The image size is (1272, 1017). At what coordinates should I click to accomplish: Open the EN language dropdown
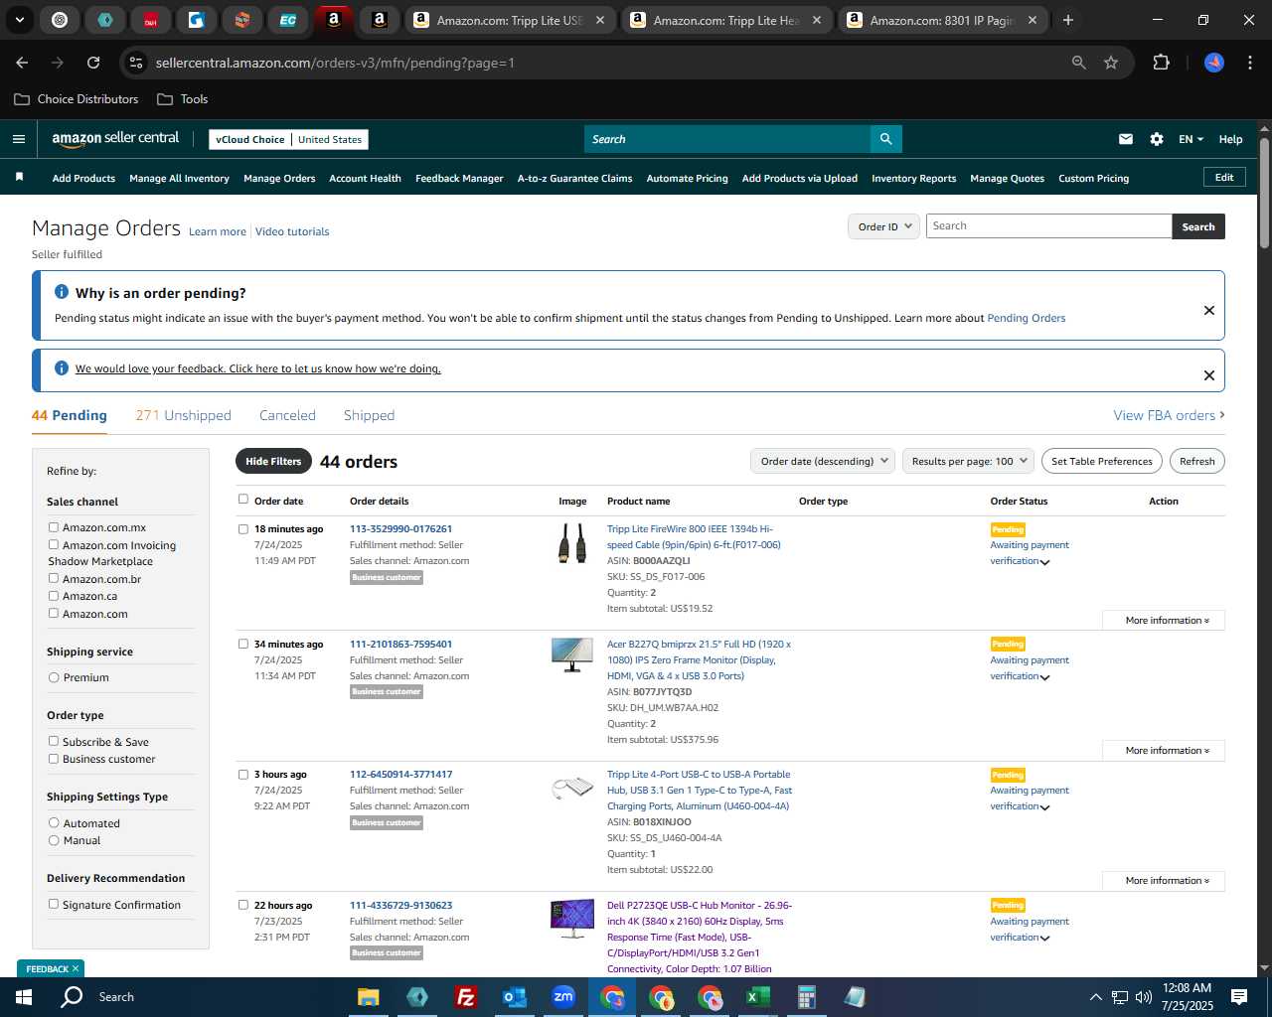coord(1191,139)
